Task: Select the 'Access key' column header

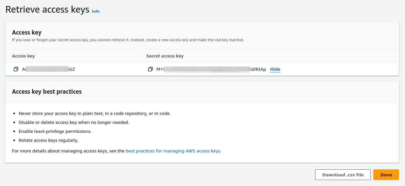Action: [23, 56]
